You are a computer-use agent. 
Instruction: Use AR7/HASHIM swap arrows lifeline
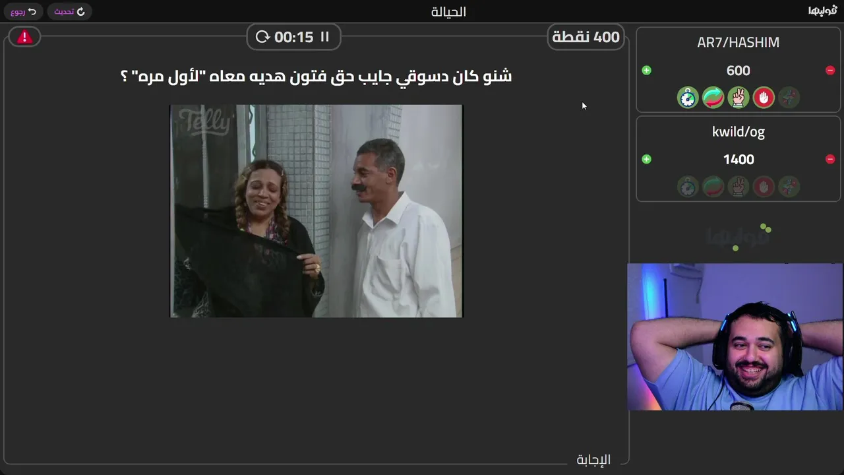coord(713,98)
